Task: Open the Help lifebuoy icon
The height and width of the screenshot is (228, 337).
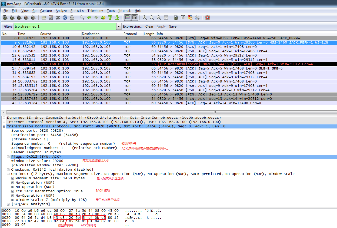Action: click(208, 18)
